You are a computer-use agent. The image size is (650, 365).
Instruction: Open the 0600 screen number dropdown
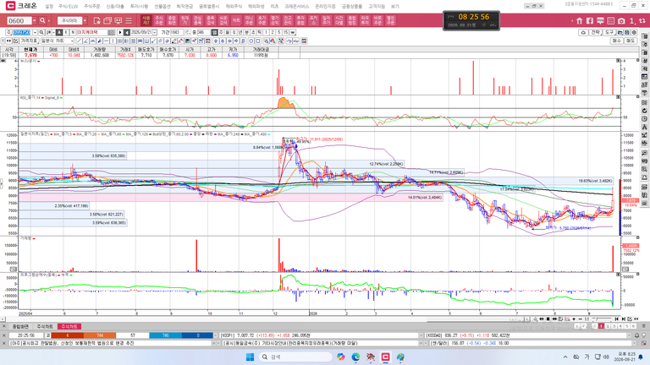click(34, 20)
